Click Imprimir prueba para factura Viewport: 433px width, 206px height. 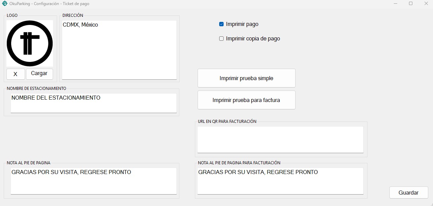246,100
